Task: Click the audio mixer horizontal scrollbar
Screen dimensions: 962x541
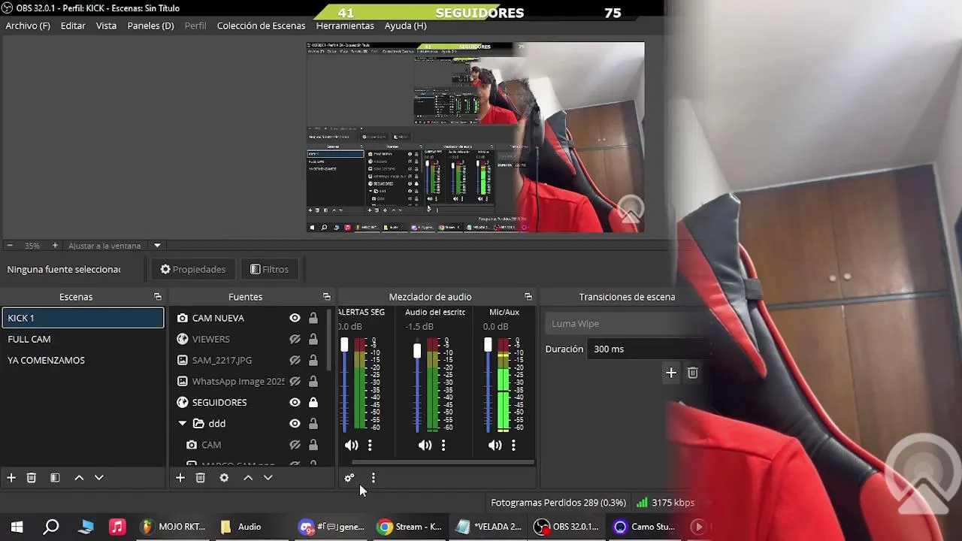Action: (x=442, y=462)
